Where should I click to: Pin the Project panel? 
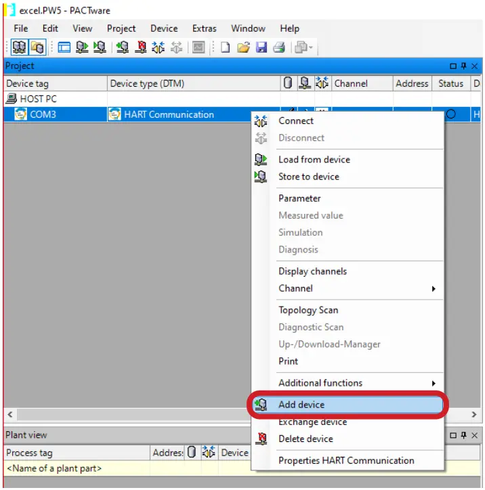coord(464,66)
